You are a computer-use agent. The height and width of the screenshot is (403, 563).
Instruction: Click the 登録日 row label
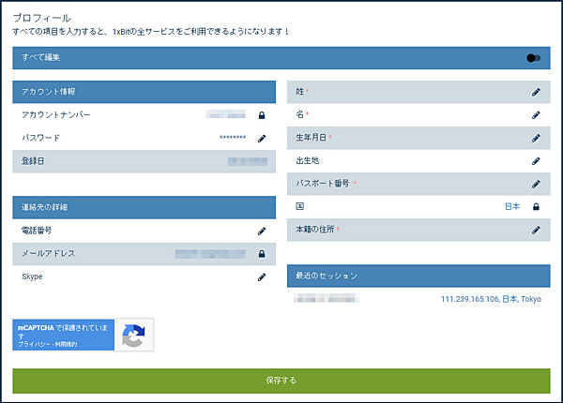coord(33,161)
